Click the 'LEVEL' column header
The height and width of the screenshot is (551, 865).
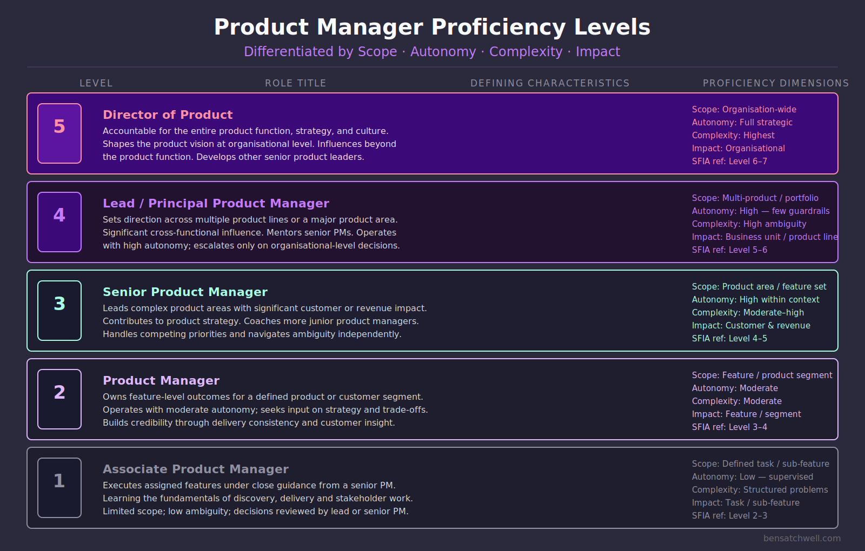coord(96,83)
